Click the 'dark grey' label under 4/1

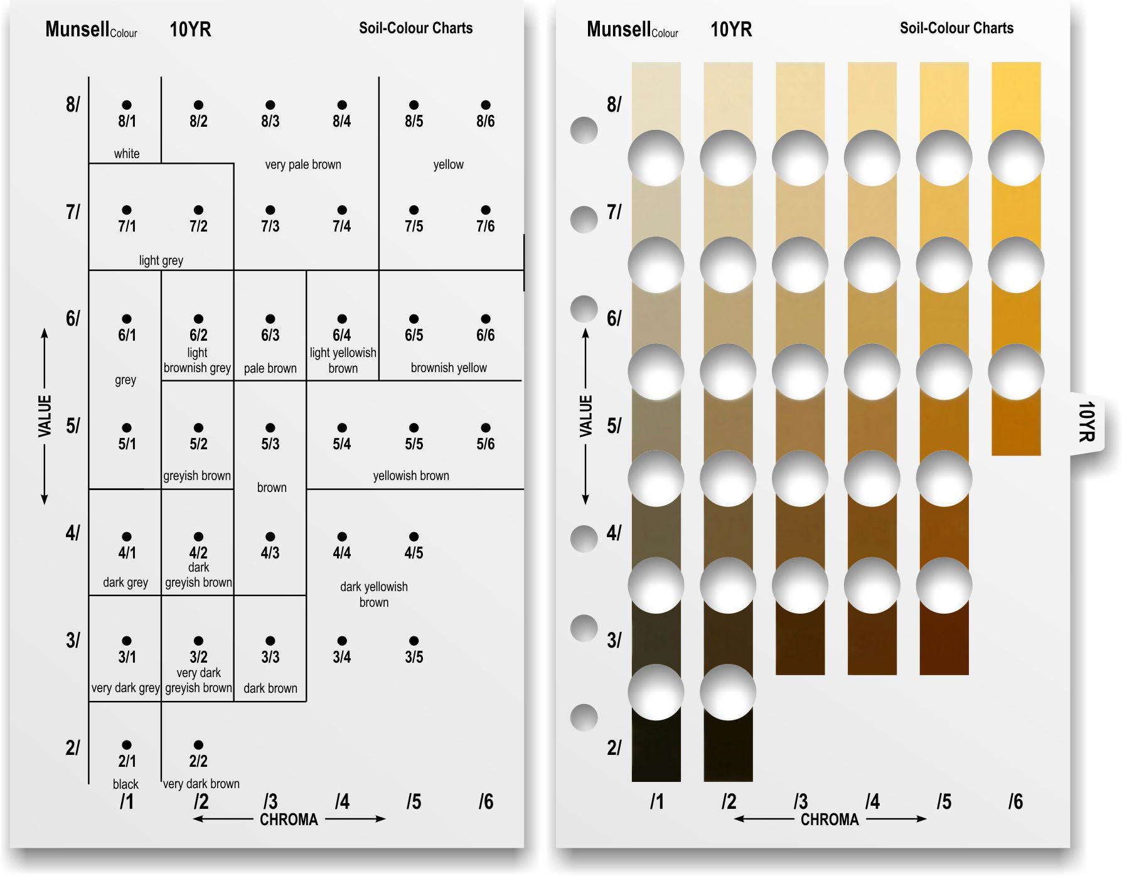(126, 582)
